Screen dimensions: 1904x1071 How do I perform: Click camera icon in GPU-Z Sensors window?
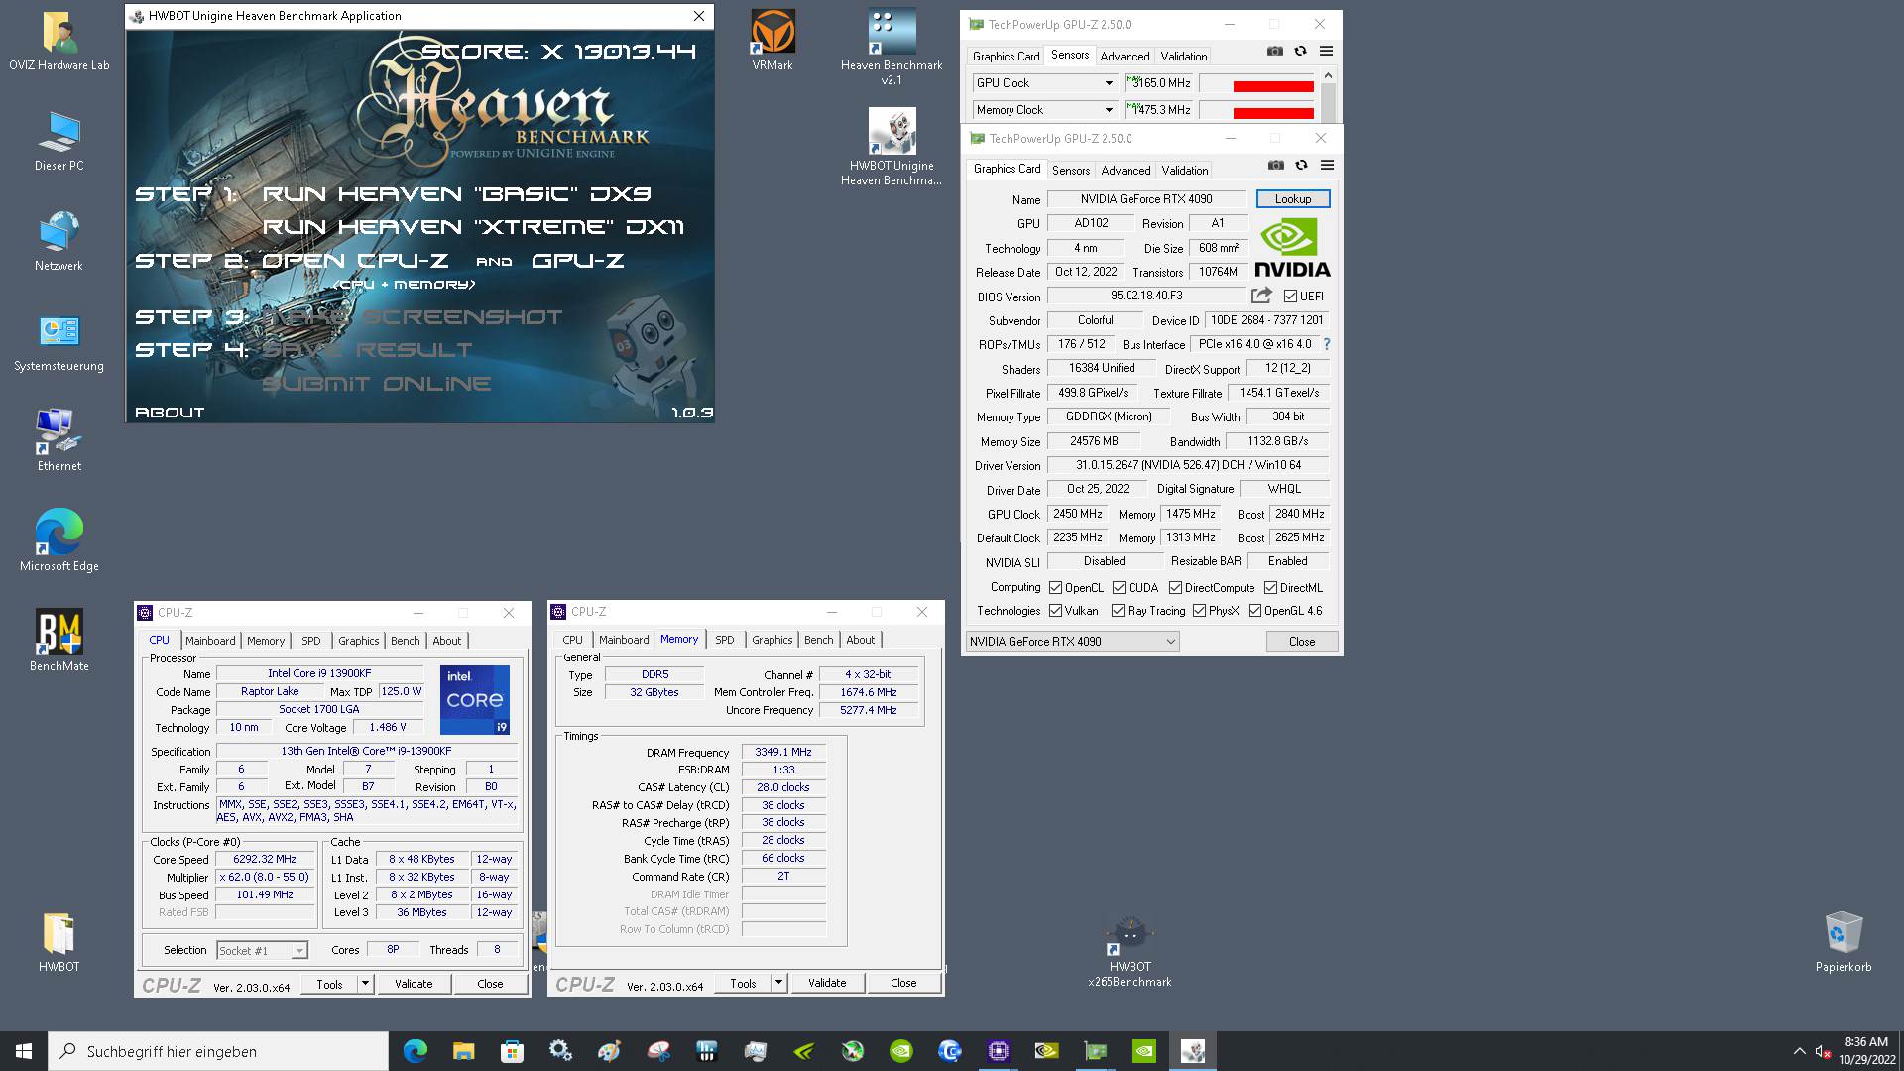(1275, 52)
